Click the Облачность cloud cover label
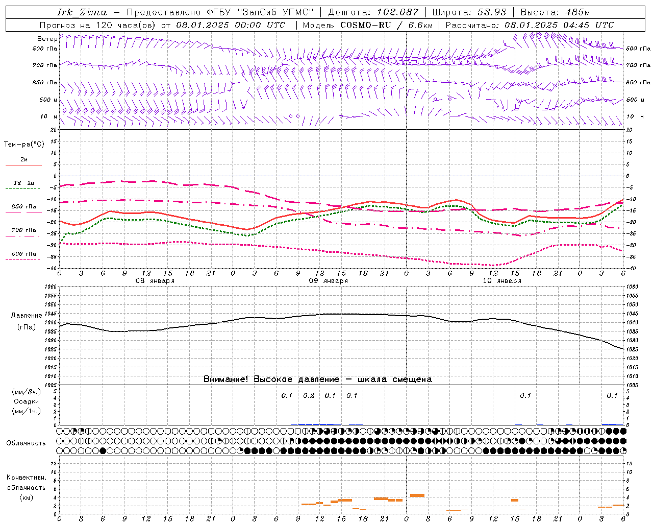Screen dimensions: 653x523 pyautogui.click(x=26, y=443)
